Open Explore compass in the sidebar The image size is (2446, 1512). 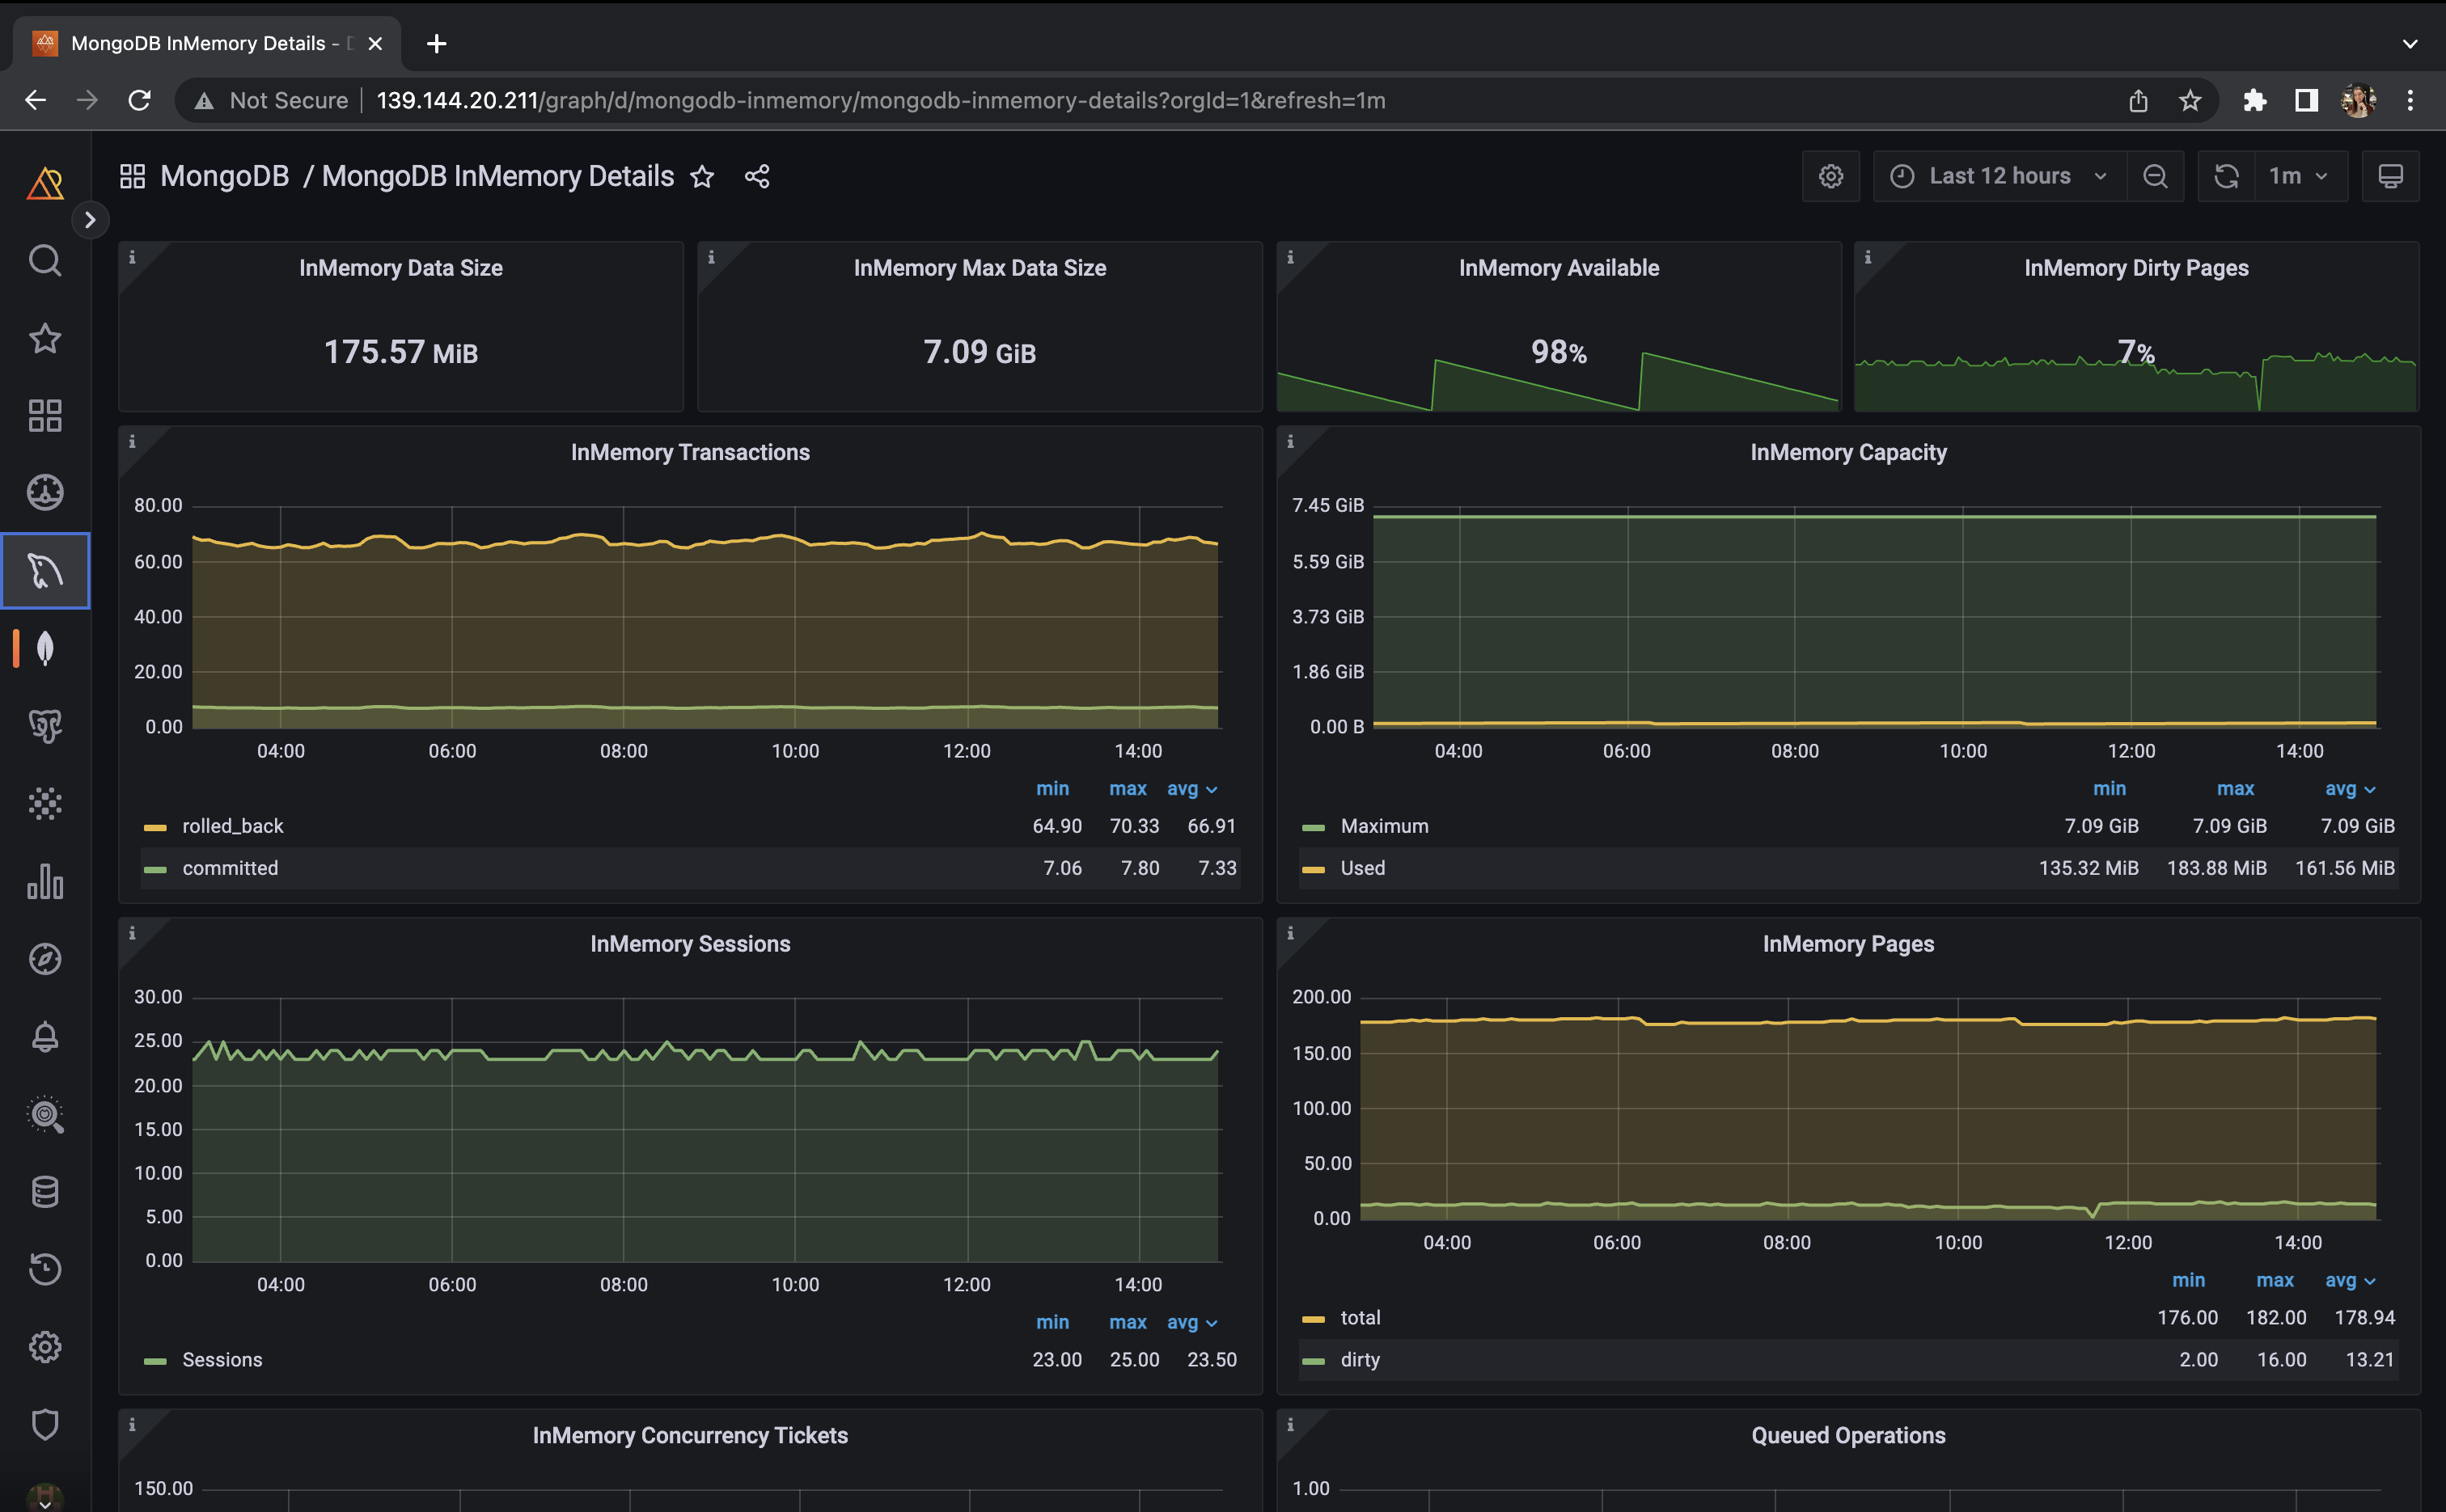click(x=45, y=959)
